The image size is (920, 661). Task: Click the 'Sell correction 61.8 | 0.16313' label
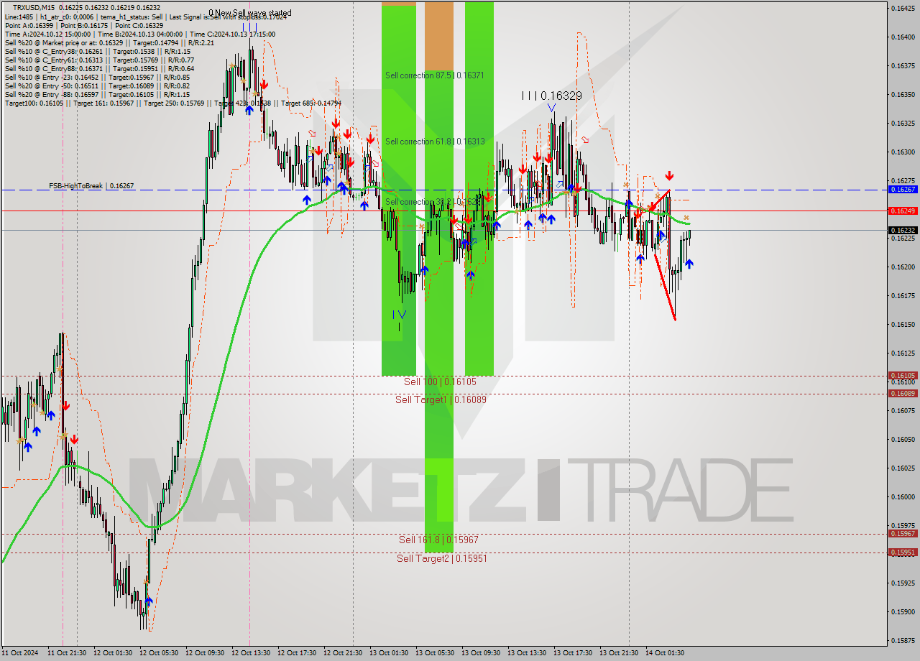click(434, 142)
